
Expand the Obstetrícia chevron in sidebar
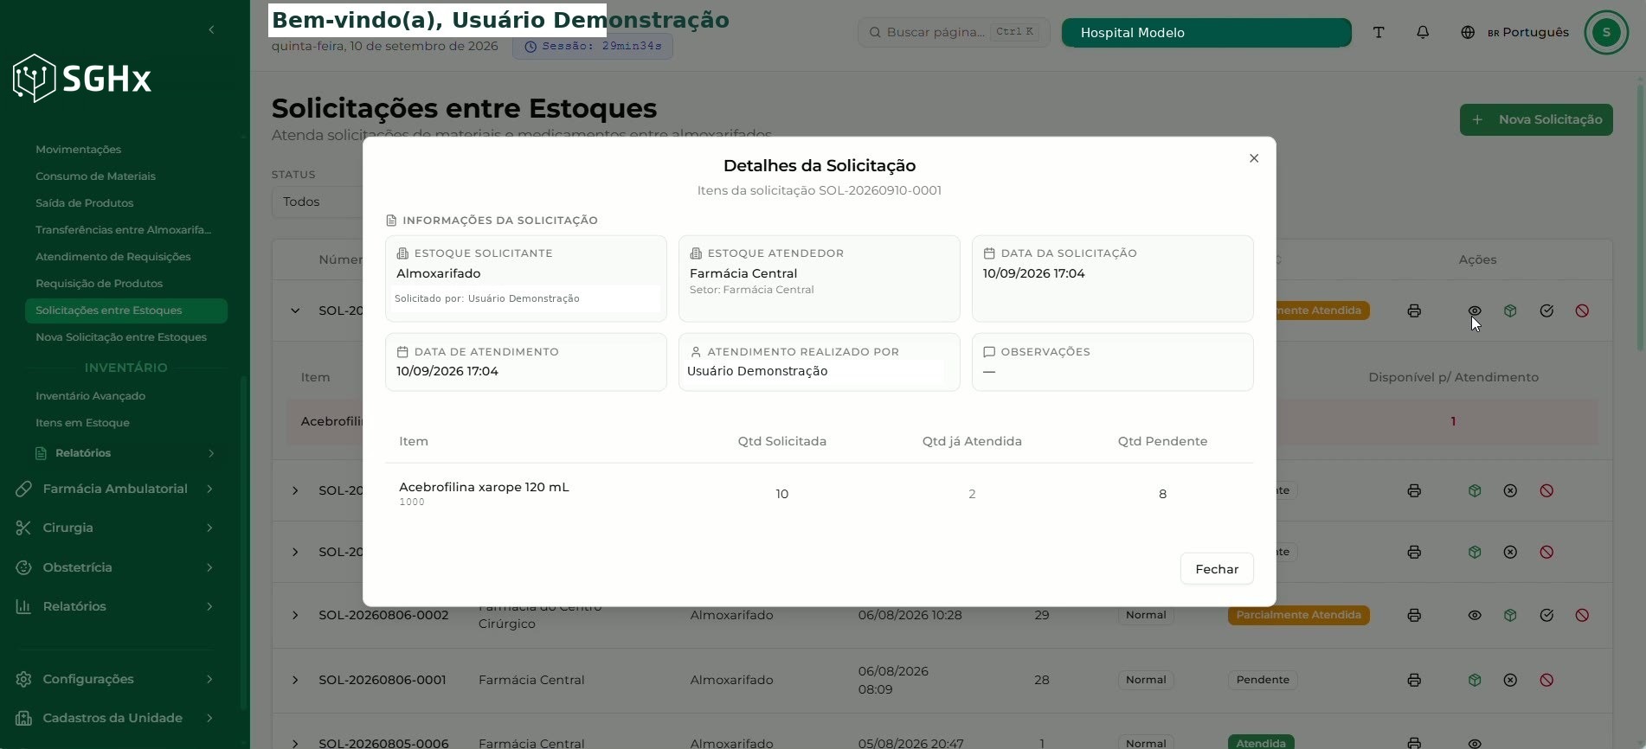(x=209, y=567)
